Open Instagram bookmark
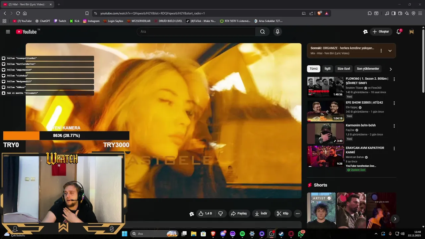This screenshot has width=425, height=239. coord(91,21)
